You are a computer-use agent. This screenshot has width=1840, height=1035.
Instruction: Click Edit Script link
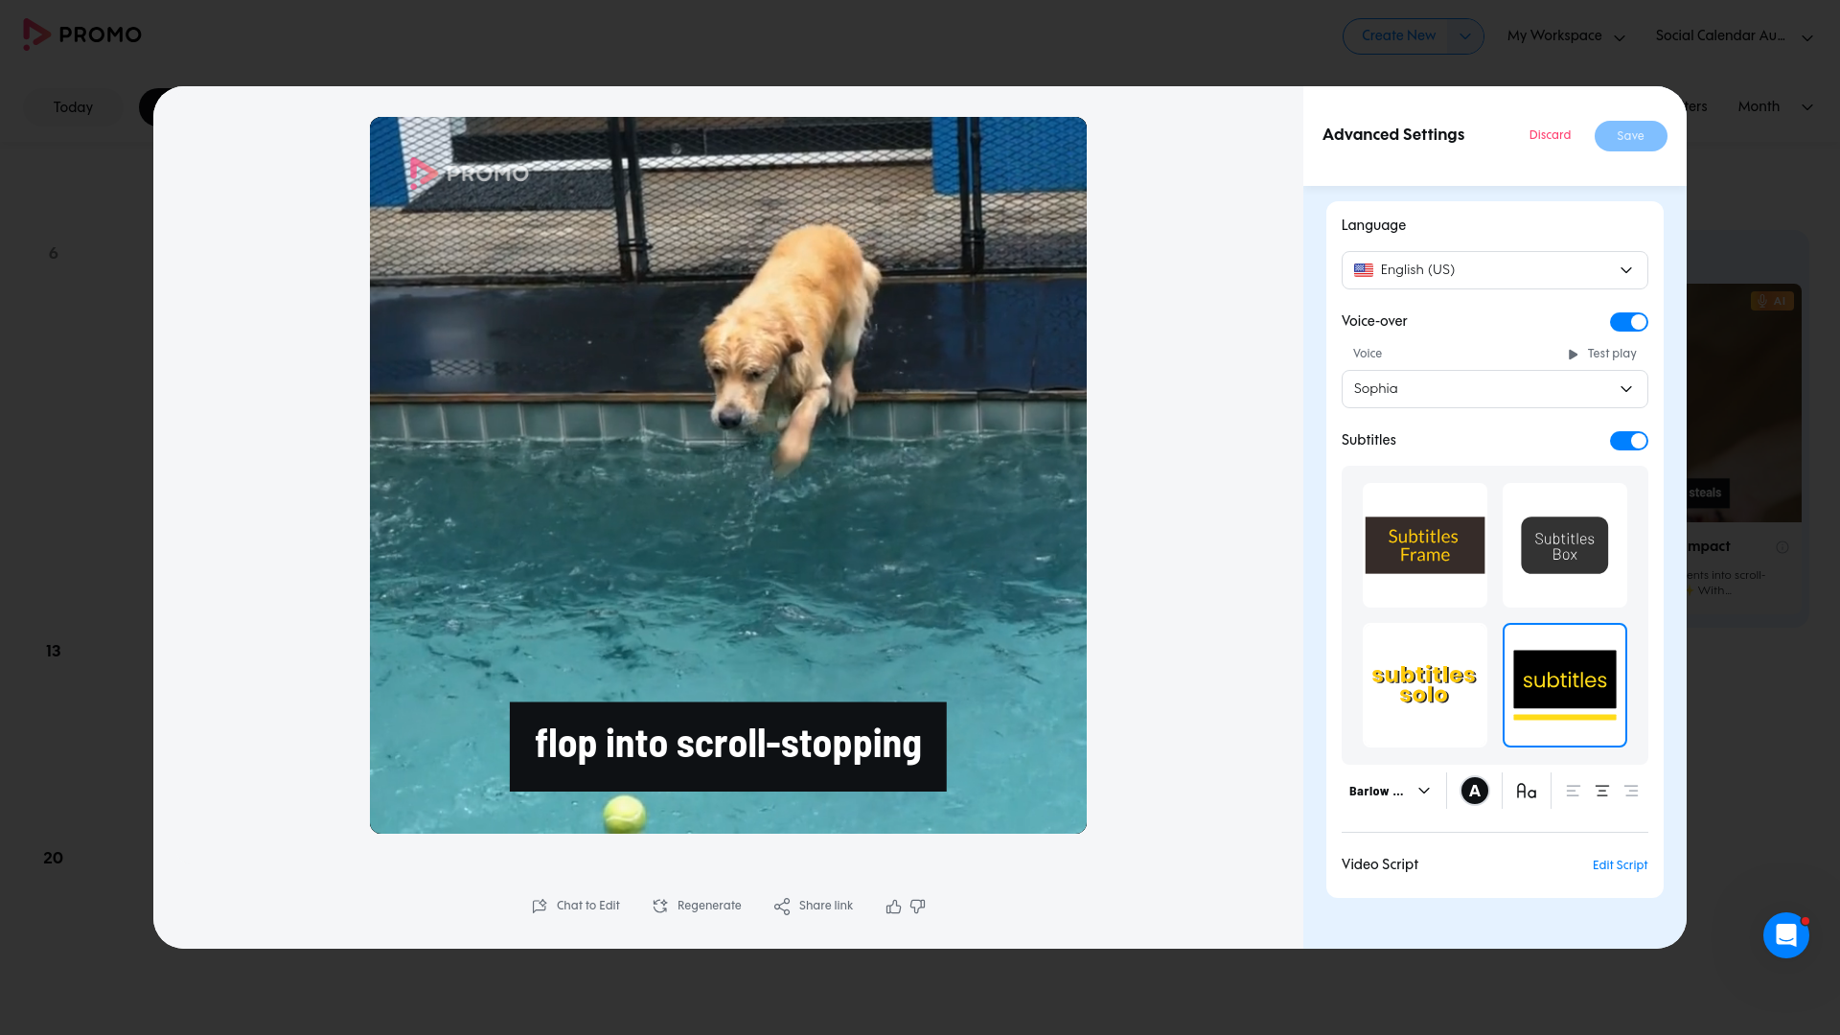pos(1620,865)
